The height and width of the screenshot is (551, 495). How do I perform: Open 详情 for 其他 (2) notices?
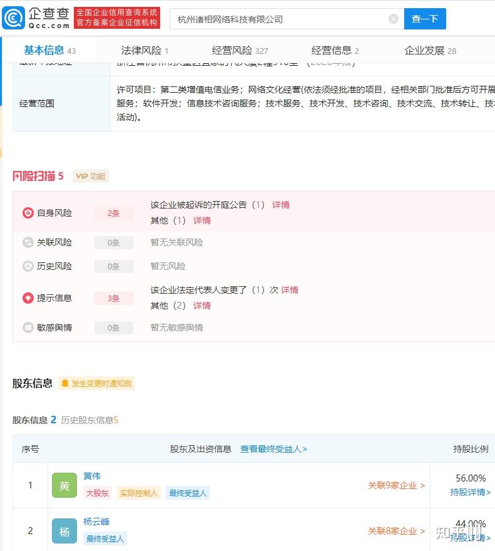[202, 306]
